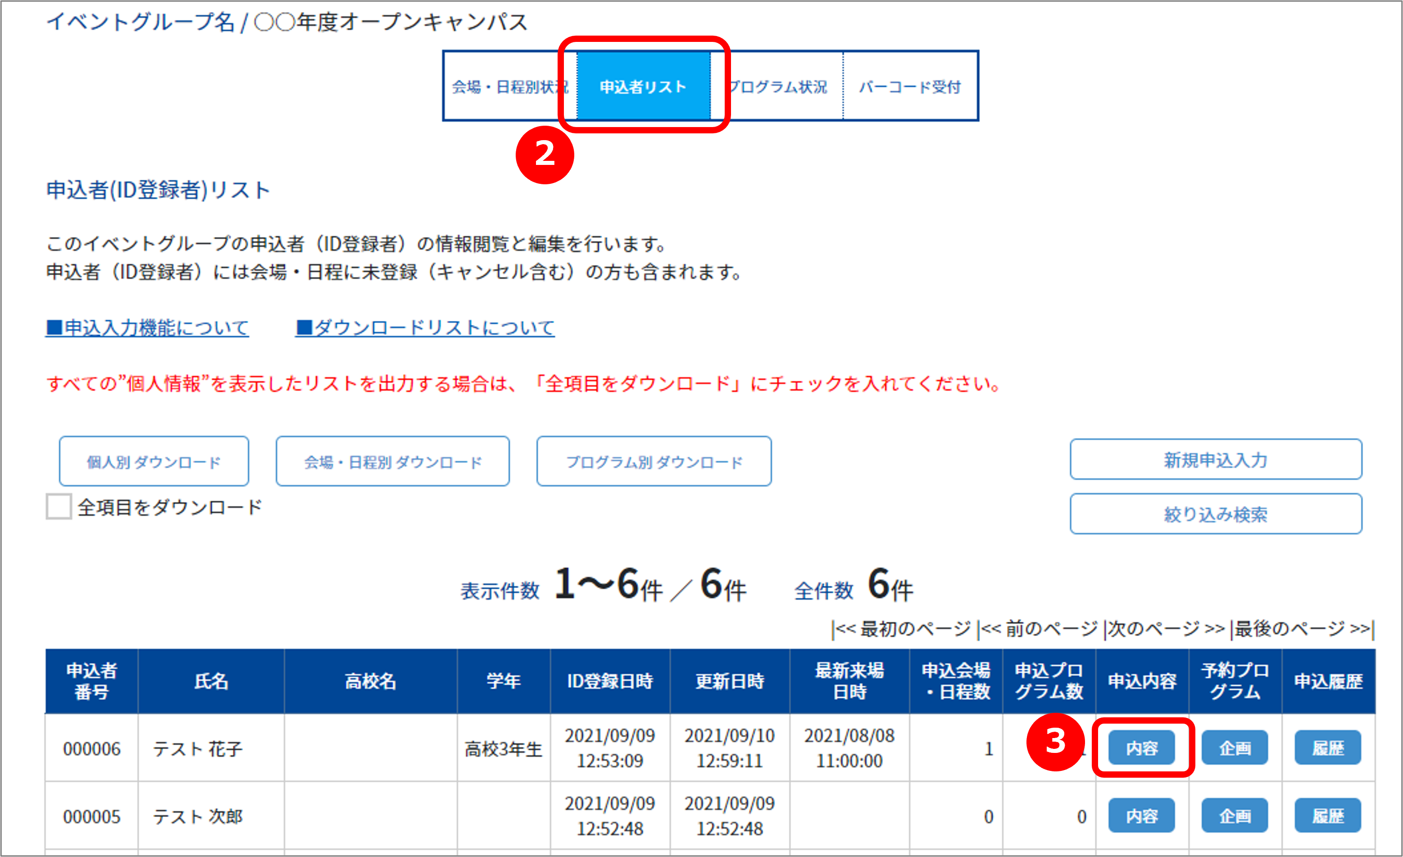This screenshot has width=1403, height=857.
Task: Click the name テスト 次郎
Action: (198, 816)
